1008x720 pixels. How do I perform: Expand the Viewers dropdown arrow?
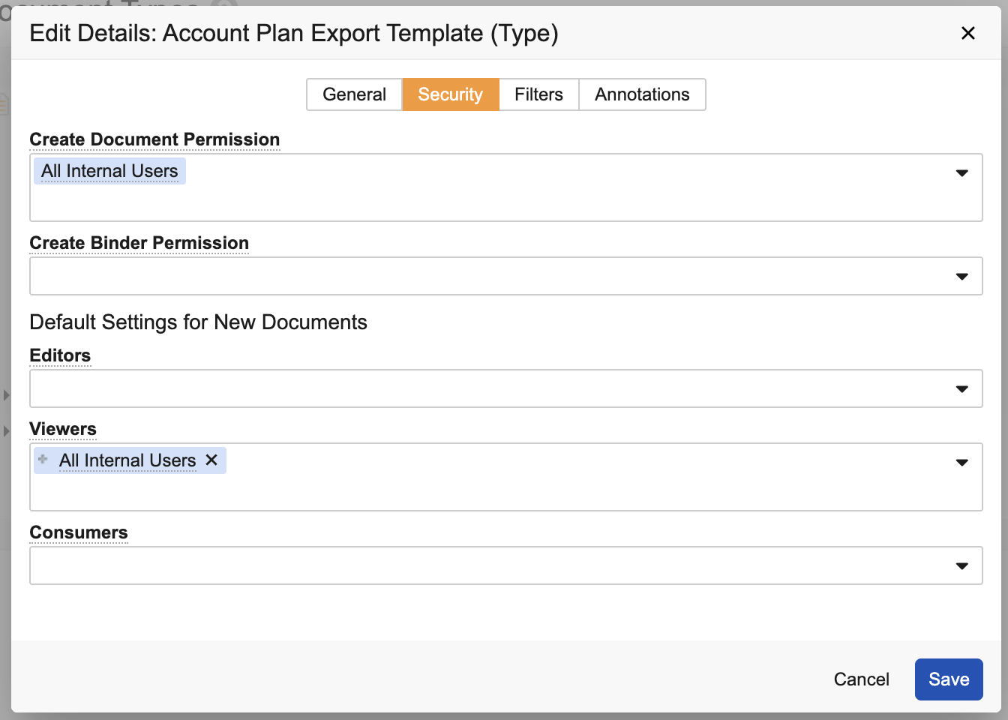click(961, 463)
